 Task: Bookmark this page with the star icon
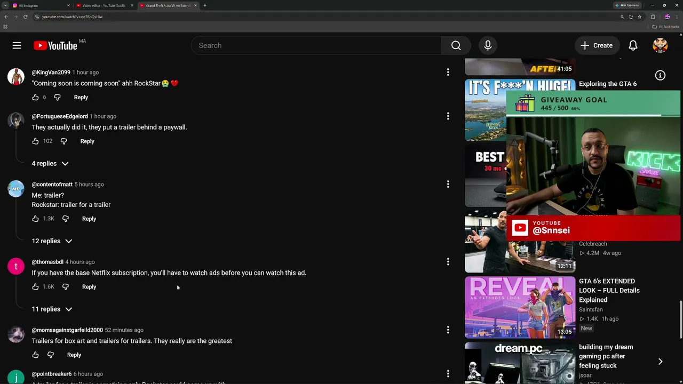click(x=639, y=17)
